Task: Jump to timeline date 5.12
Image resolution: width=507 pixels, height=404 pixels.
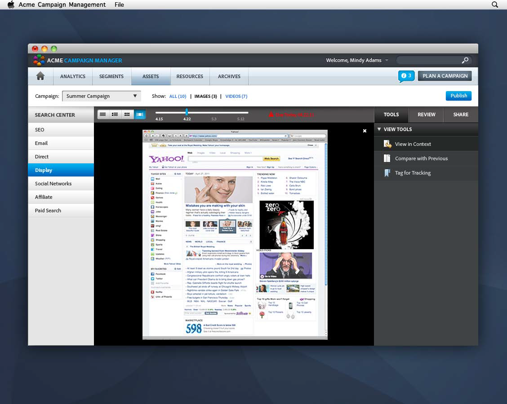Action: point(240,119)
